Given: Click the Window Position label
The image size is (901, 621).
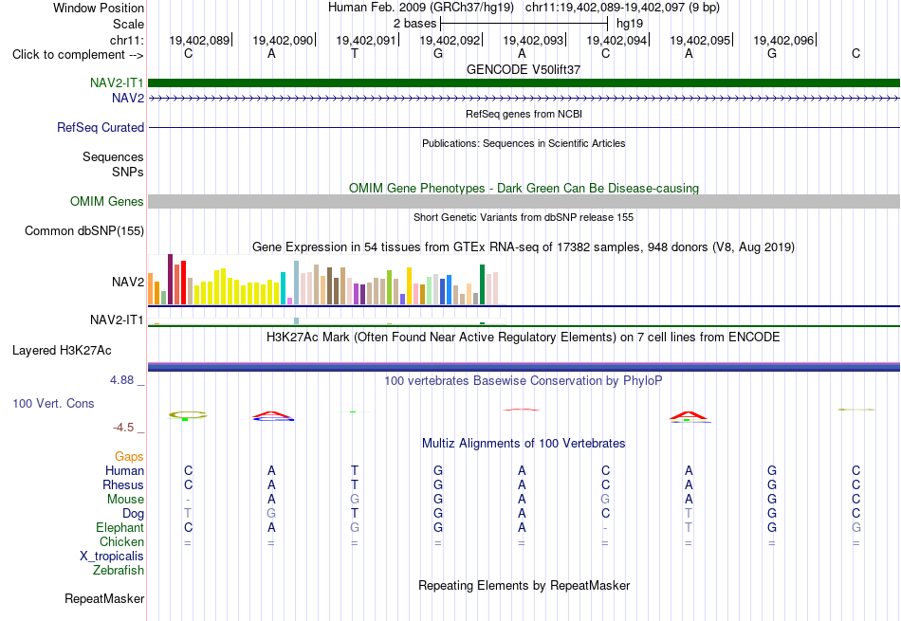Looking at the screenshot, I should click(x=99, y=8).
